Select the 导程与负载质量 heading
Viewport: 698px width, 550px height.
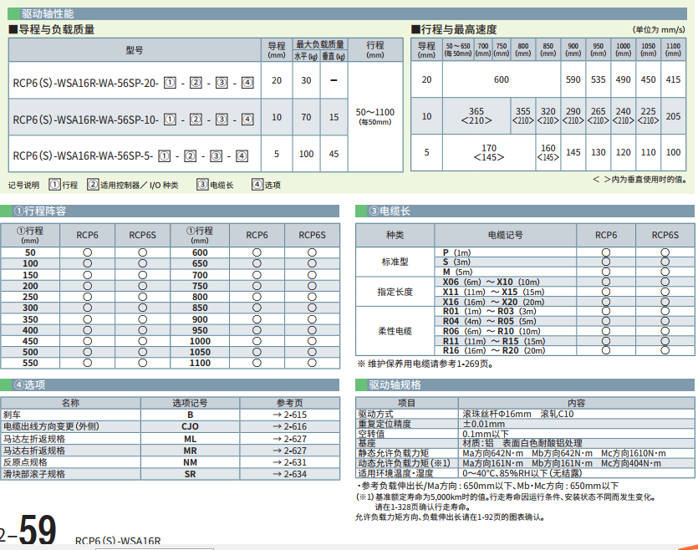pos(52,30)
